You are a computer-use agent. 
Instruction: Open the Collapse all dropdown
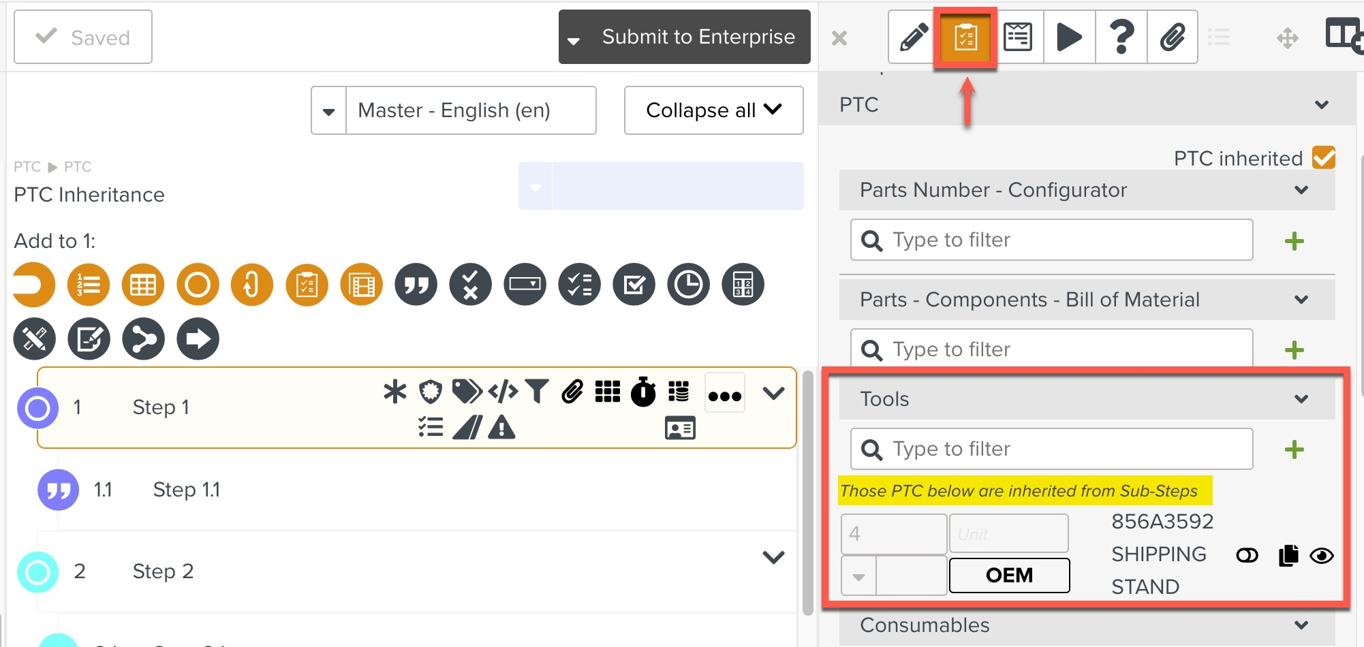click(x=713, y=110)
